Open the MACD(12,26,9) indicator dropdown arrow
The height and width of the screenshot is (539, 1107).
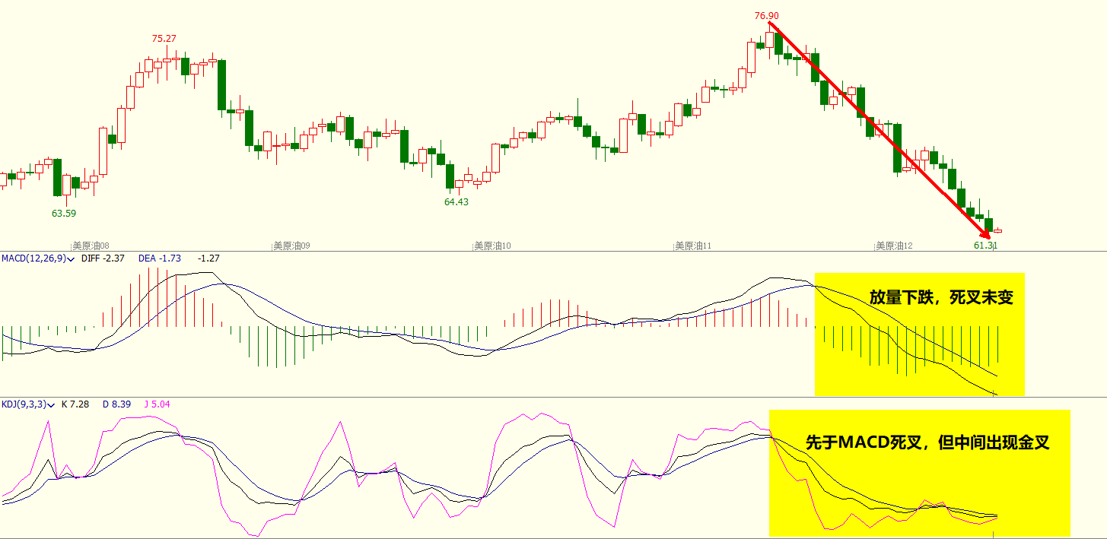[71, 259]
